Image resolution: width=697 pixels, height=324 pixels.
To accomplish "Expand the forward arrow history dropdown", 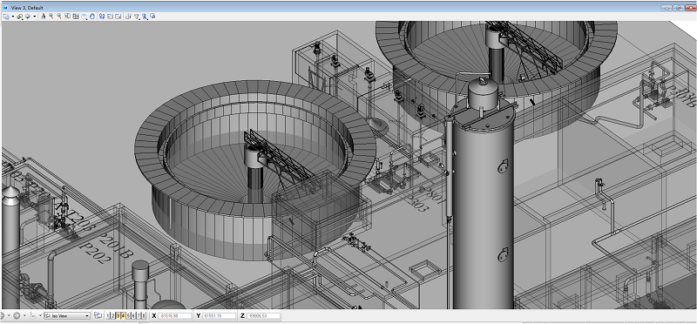I will 24,315.
